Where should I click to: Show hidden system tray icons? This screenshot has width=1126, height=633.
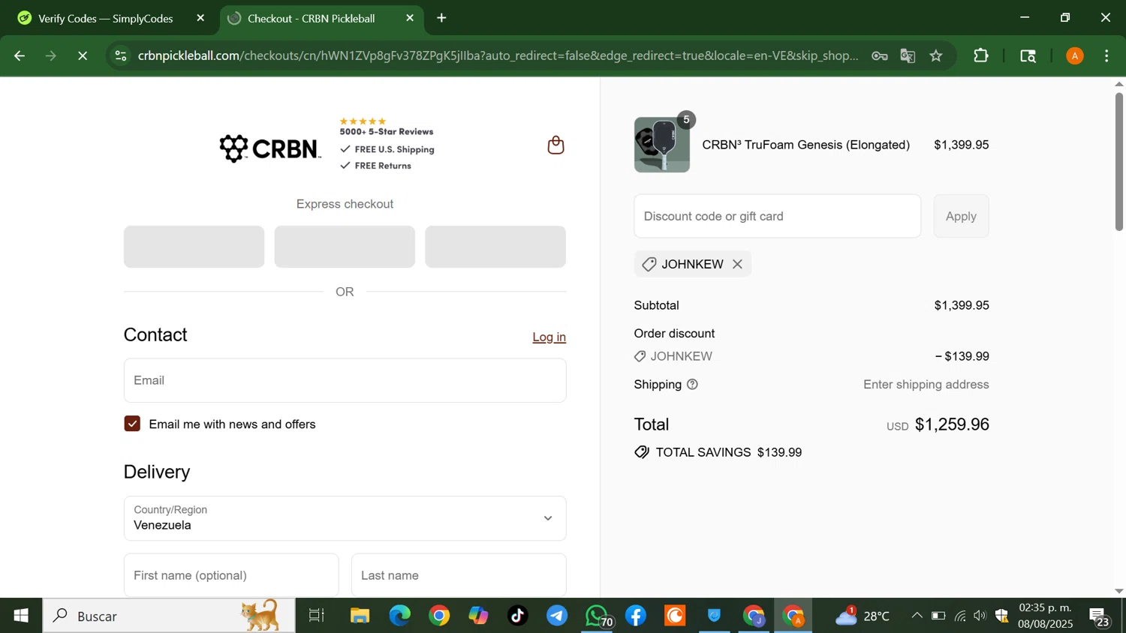click(917, 616)
